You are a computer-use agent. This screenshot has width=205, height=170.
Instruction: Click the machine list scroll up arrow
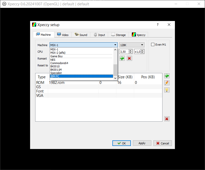pyautogui.click(x=115, y=50)
